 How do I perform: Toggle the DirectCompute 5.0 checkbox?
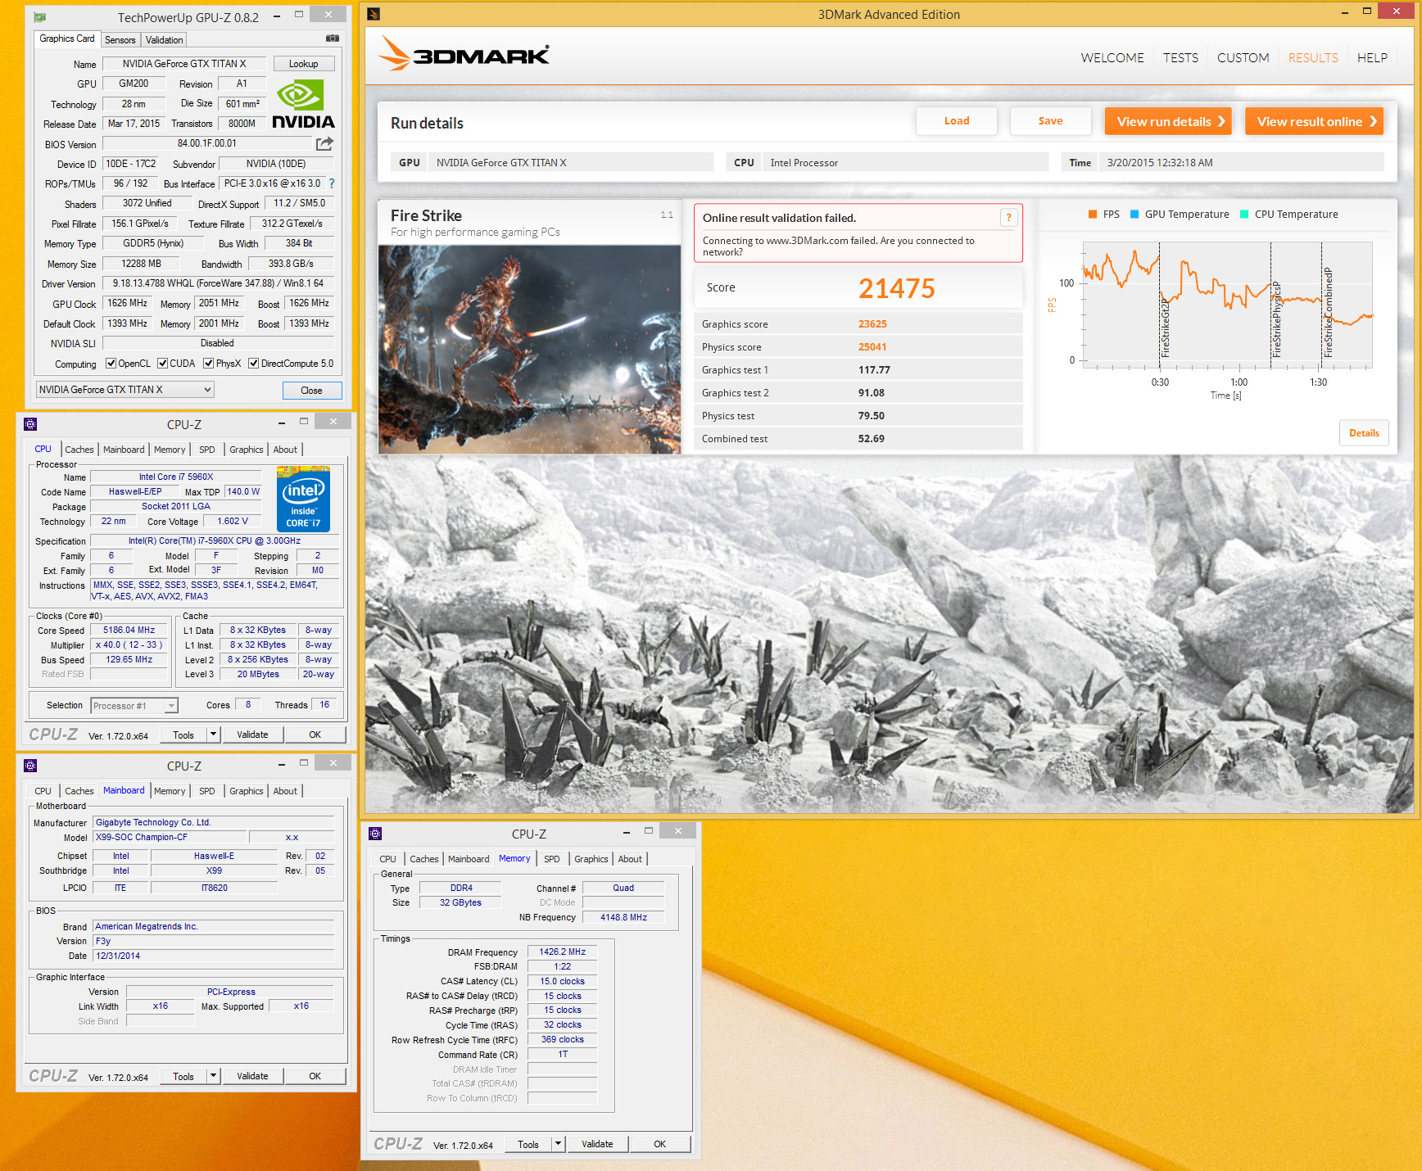point(254,364)
